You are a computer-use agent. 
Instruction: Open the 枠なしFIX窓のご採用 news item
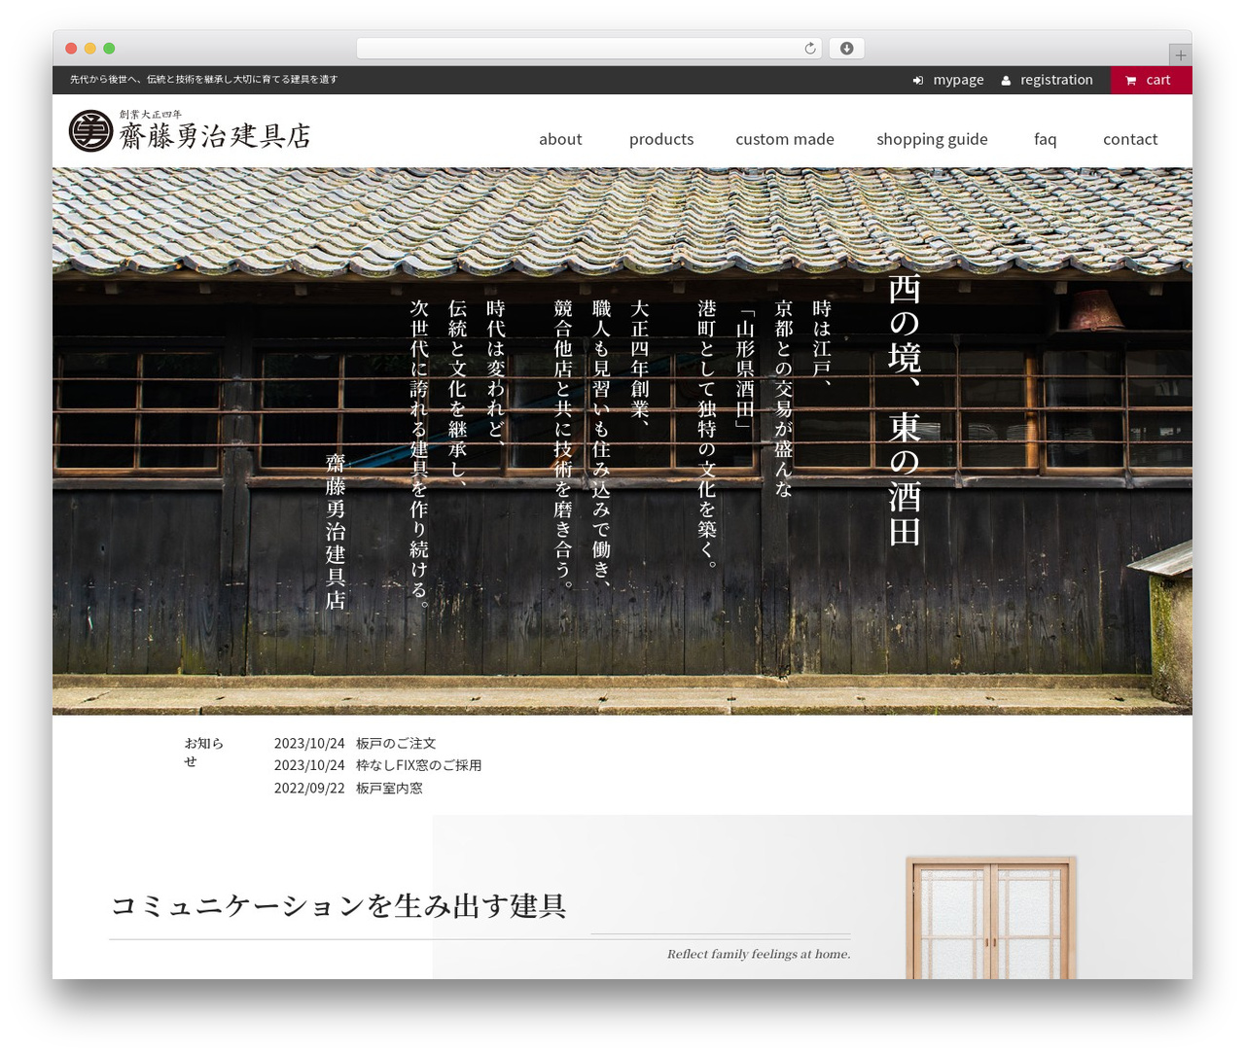tap(418, 765)
